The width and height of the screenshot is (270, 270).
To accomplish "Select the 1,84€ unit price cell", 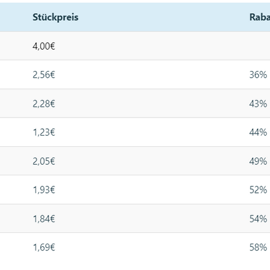I will pyautogui.click(x=44, y=219).
